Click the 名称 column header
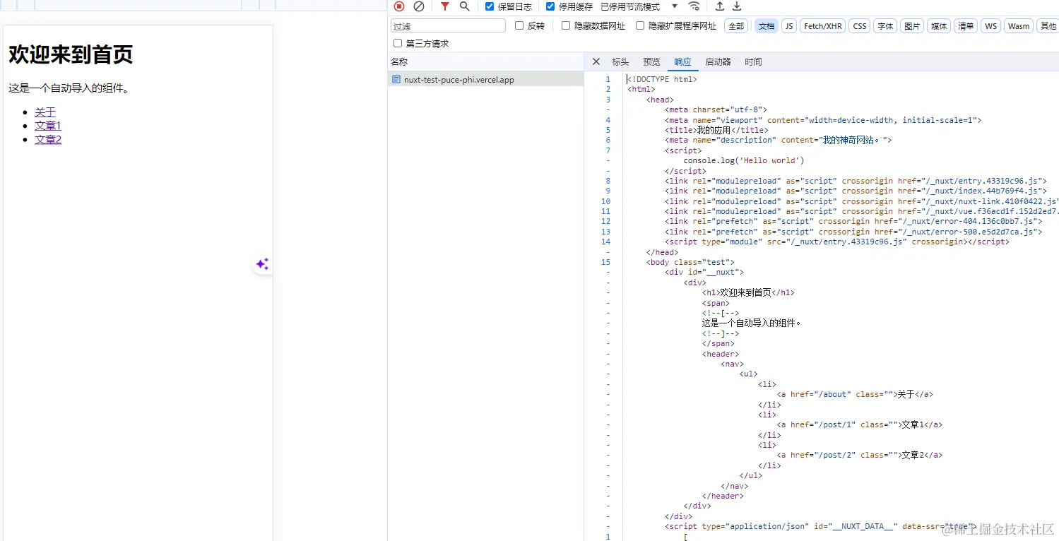Viewport: 1059px width, 541px height. [486, 62]
